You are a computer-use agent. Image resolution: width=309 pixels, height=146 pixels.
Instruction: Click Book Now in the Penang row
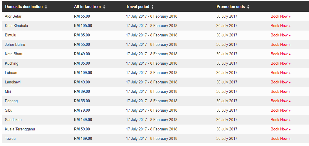click(280, 101)
